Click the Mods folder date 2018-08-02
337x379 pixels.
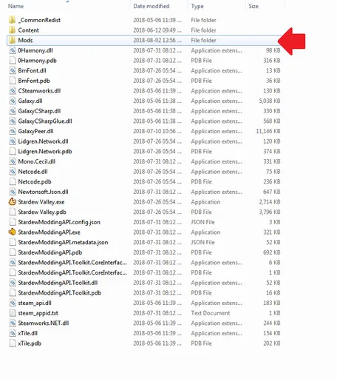[157, 40]
